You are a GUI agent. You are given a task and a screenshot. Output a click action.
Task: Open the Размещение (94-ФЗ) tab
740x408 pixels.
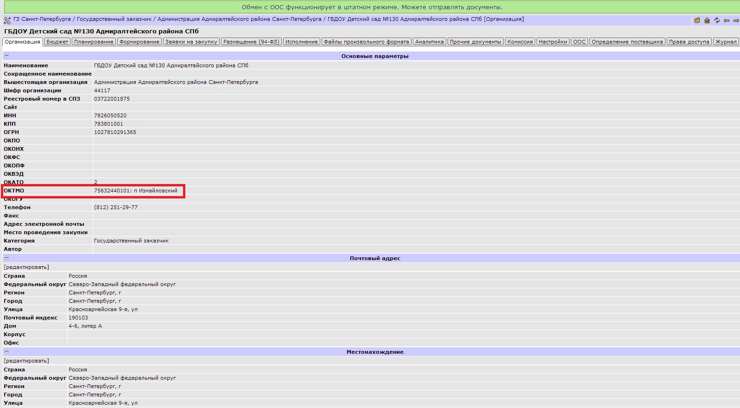click(251, 42)
